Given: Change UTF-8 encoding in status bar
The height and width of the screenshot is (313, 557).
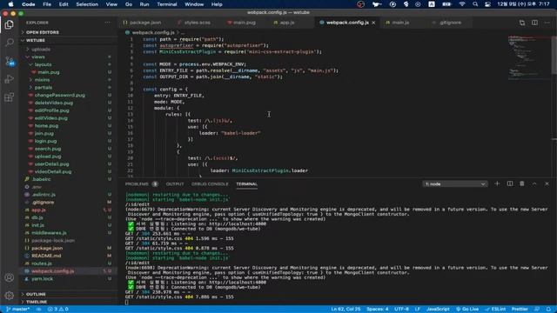Looking at the screenshot, I should (x=401, y=310).
